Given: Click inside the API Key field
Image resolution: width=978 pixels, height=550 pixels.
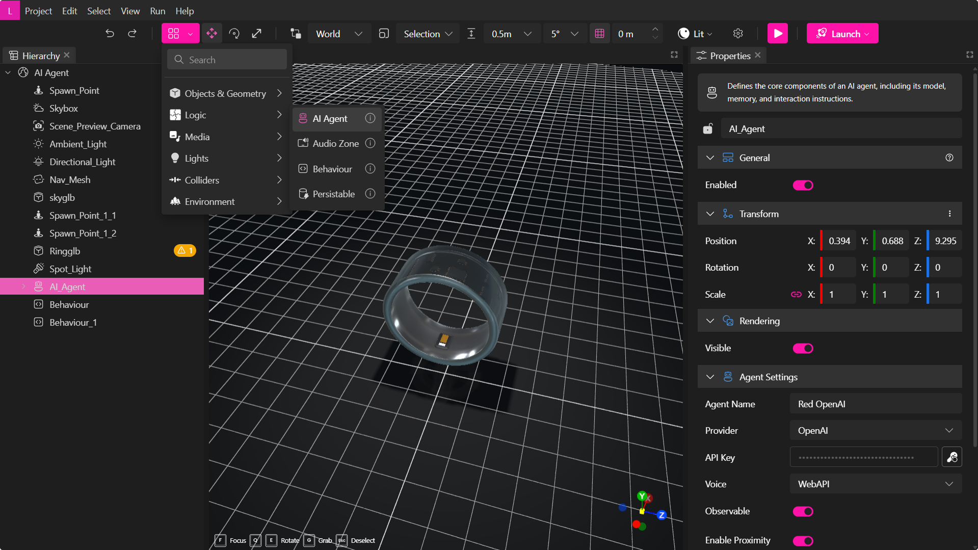Looking at the screenshot, I should pyautogui.click(x=863, y=457).
